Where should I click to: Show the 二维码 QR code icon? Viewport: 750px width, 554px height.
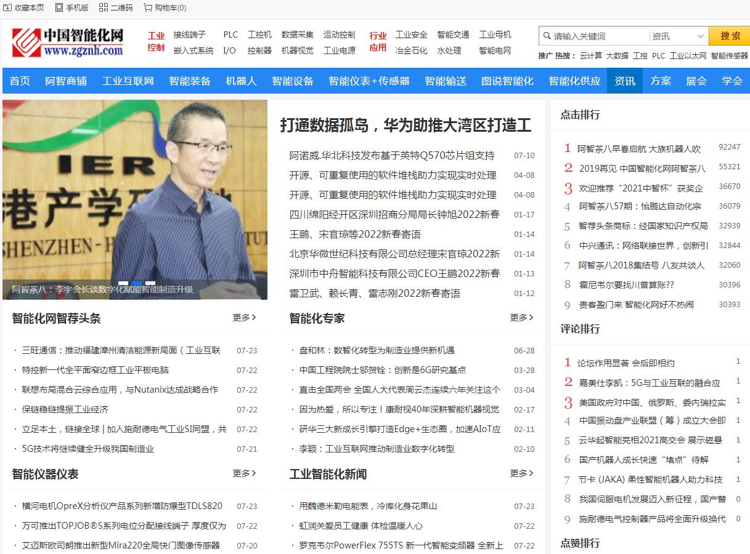[x=103, y=7]
